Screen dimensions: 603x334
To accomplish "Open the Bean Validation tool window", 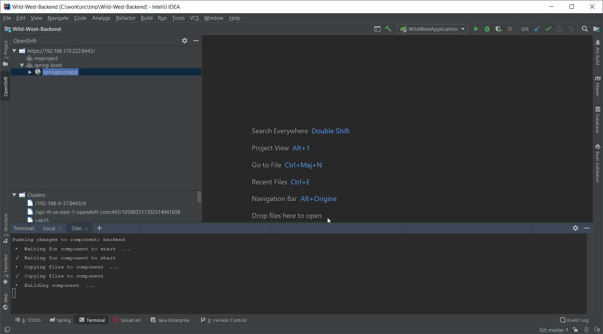I will [598, 164].
